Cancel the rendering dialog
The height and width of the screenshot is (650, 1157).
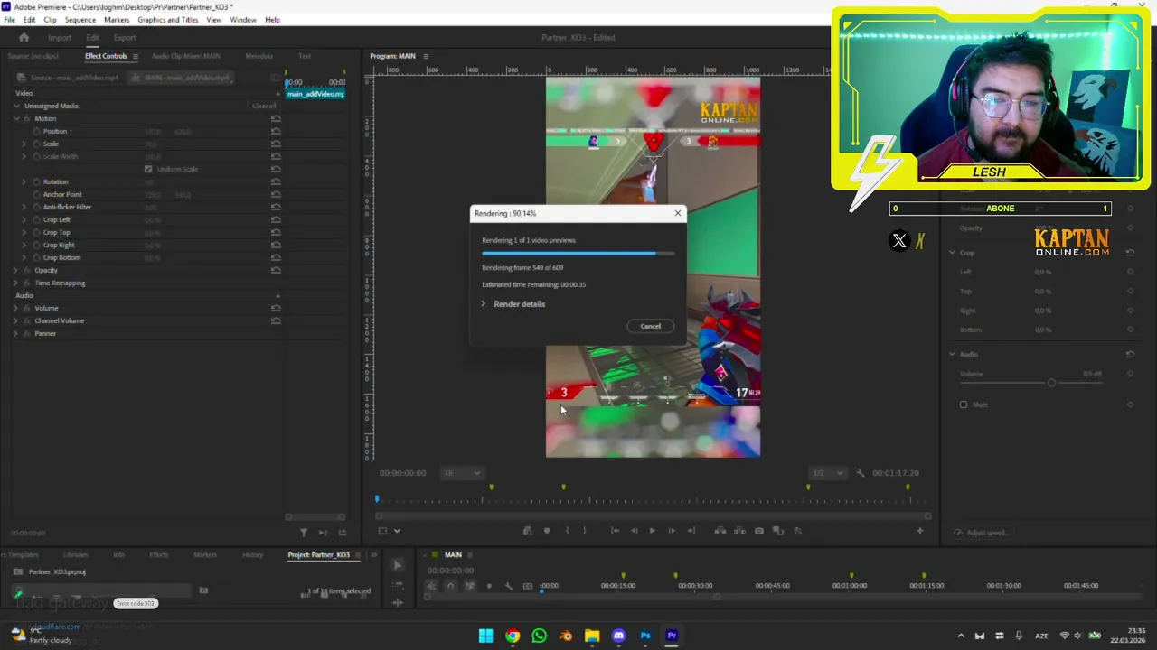tap(651, 326)
